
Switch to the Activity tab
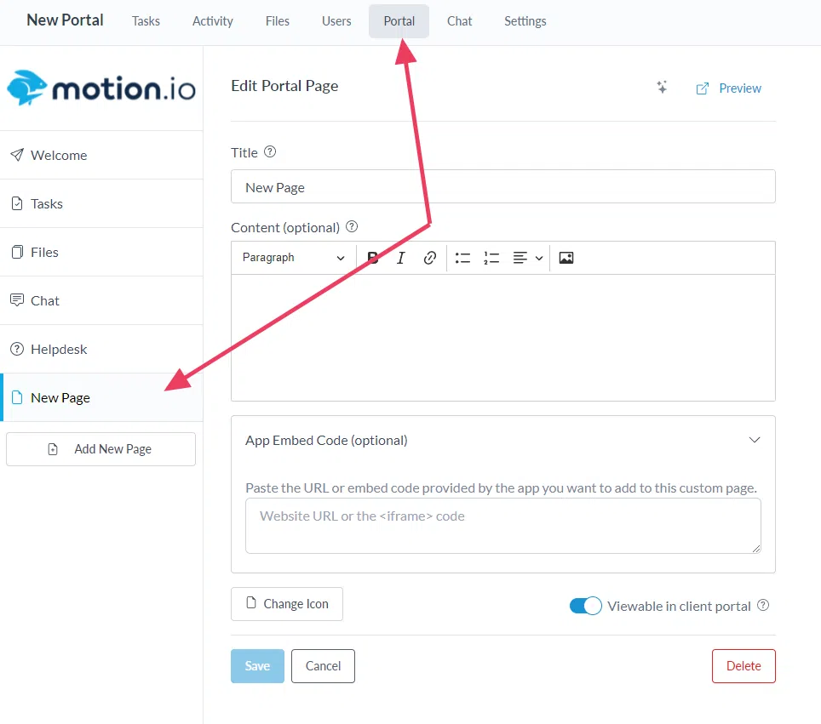click(x=213, y=21)
